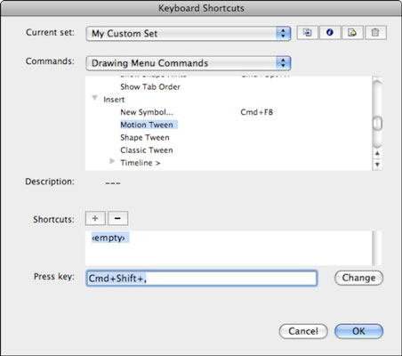
Task: Click the Duplicate Set icon
Action: pyautogui.click(x=308, y=32)
